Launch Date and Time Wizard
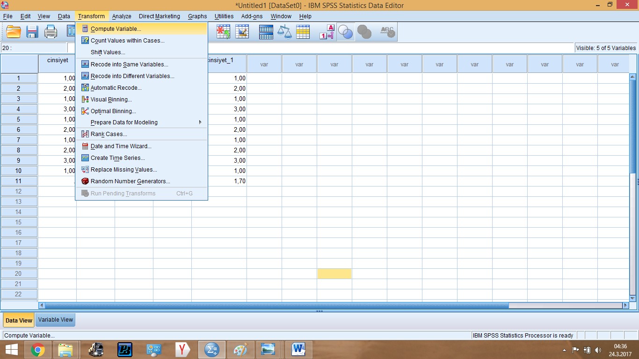Image resolution: width=639 pixels, height=359 pixels. point(141,146)
